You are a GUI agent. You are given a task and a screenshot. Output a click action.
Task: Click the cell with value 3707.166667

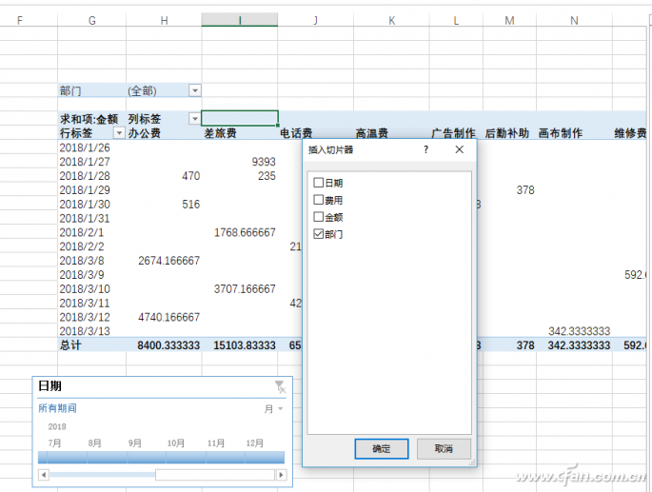tap(245, 289)
